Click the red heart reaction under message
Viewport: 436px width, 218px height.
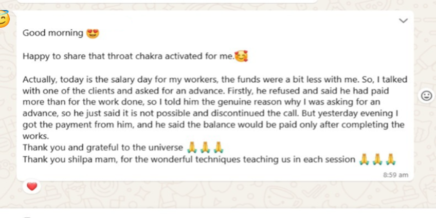[32, 186]
